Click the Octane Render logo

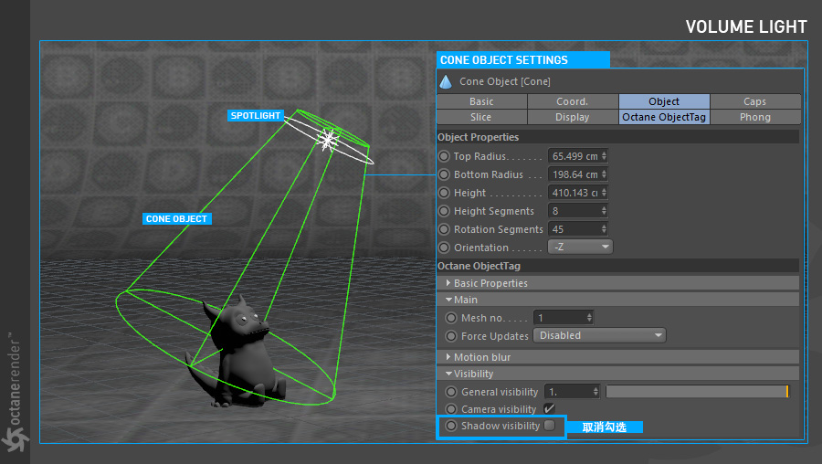click(15, 393)
